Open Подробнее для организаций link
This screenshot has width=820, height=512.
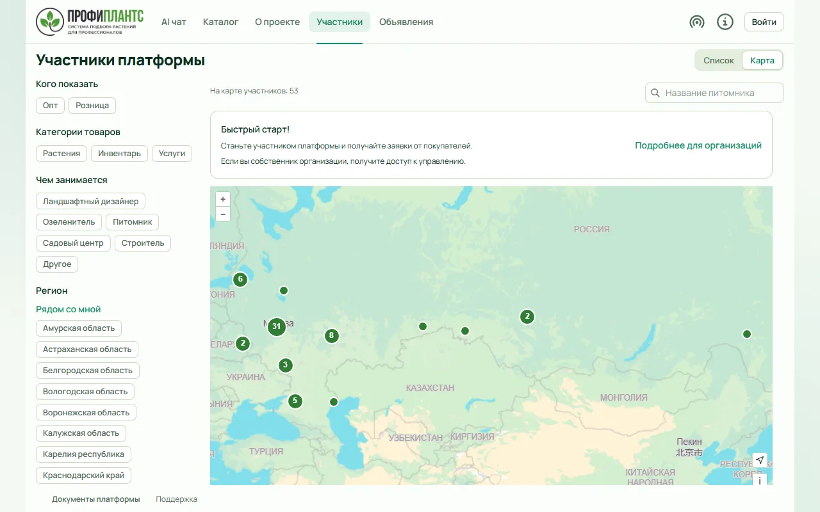698,145
